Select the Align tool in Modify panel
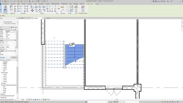Image resolution: width=183 pixels, height=103 pixels. (x=32, y=7)
